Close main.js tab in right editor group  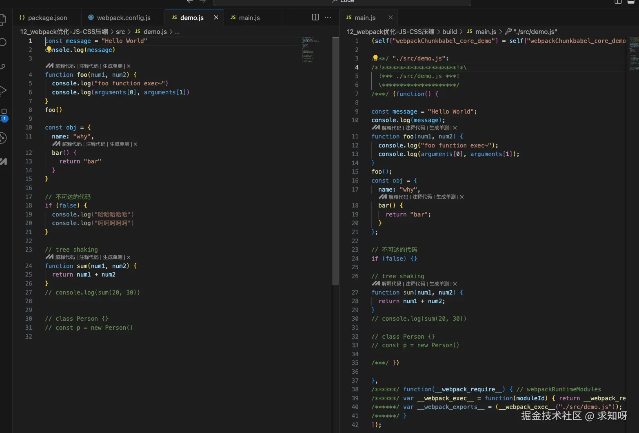click(390, 18)
